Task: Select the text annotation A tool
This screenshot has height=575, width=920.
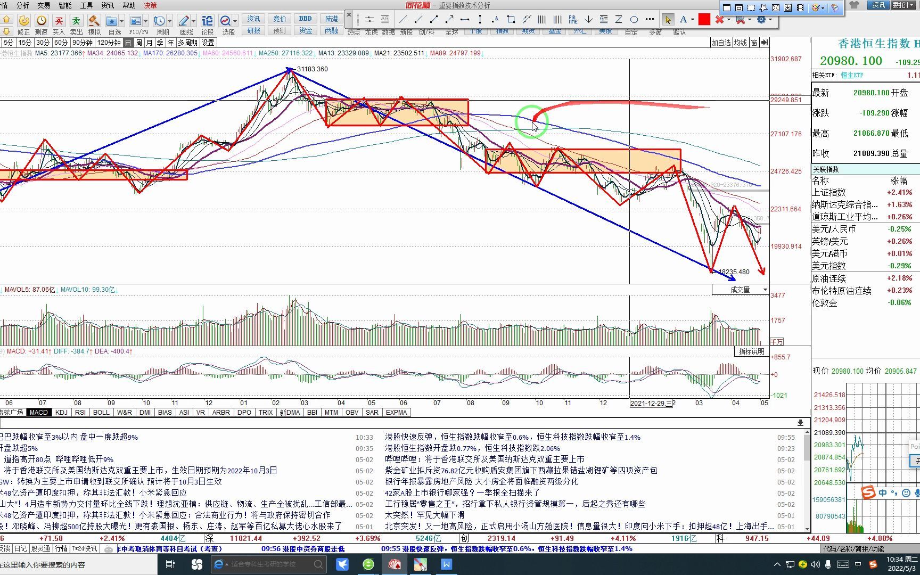Action: (683, 20)
